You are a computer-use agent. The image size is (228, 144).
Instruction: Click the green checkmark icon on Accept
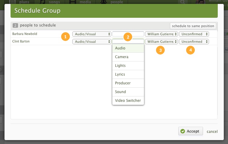183,131
